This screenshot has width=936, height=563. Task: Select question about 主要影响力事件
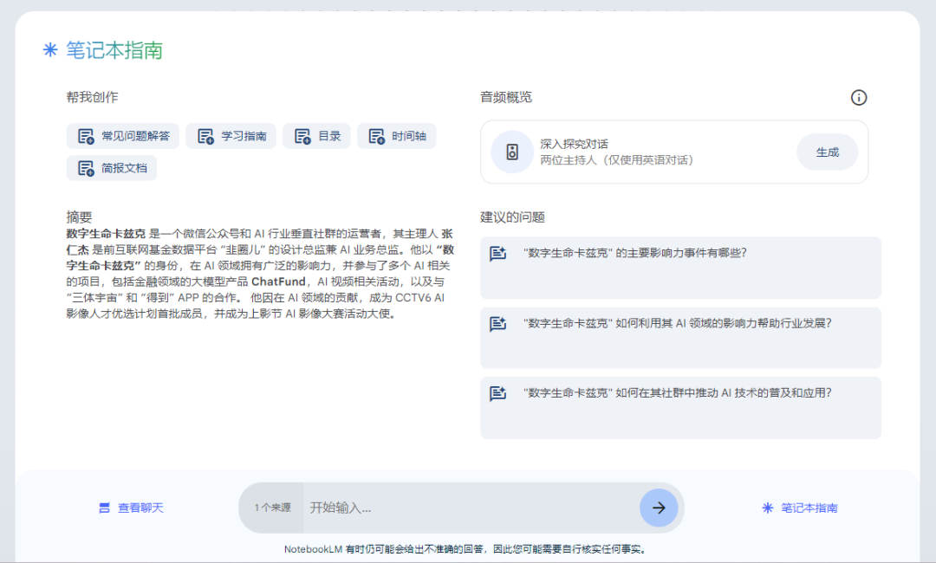click(x=680, y=268)
